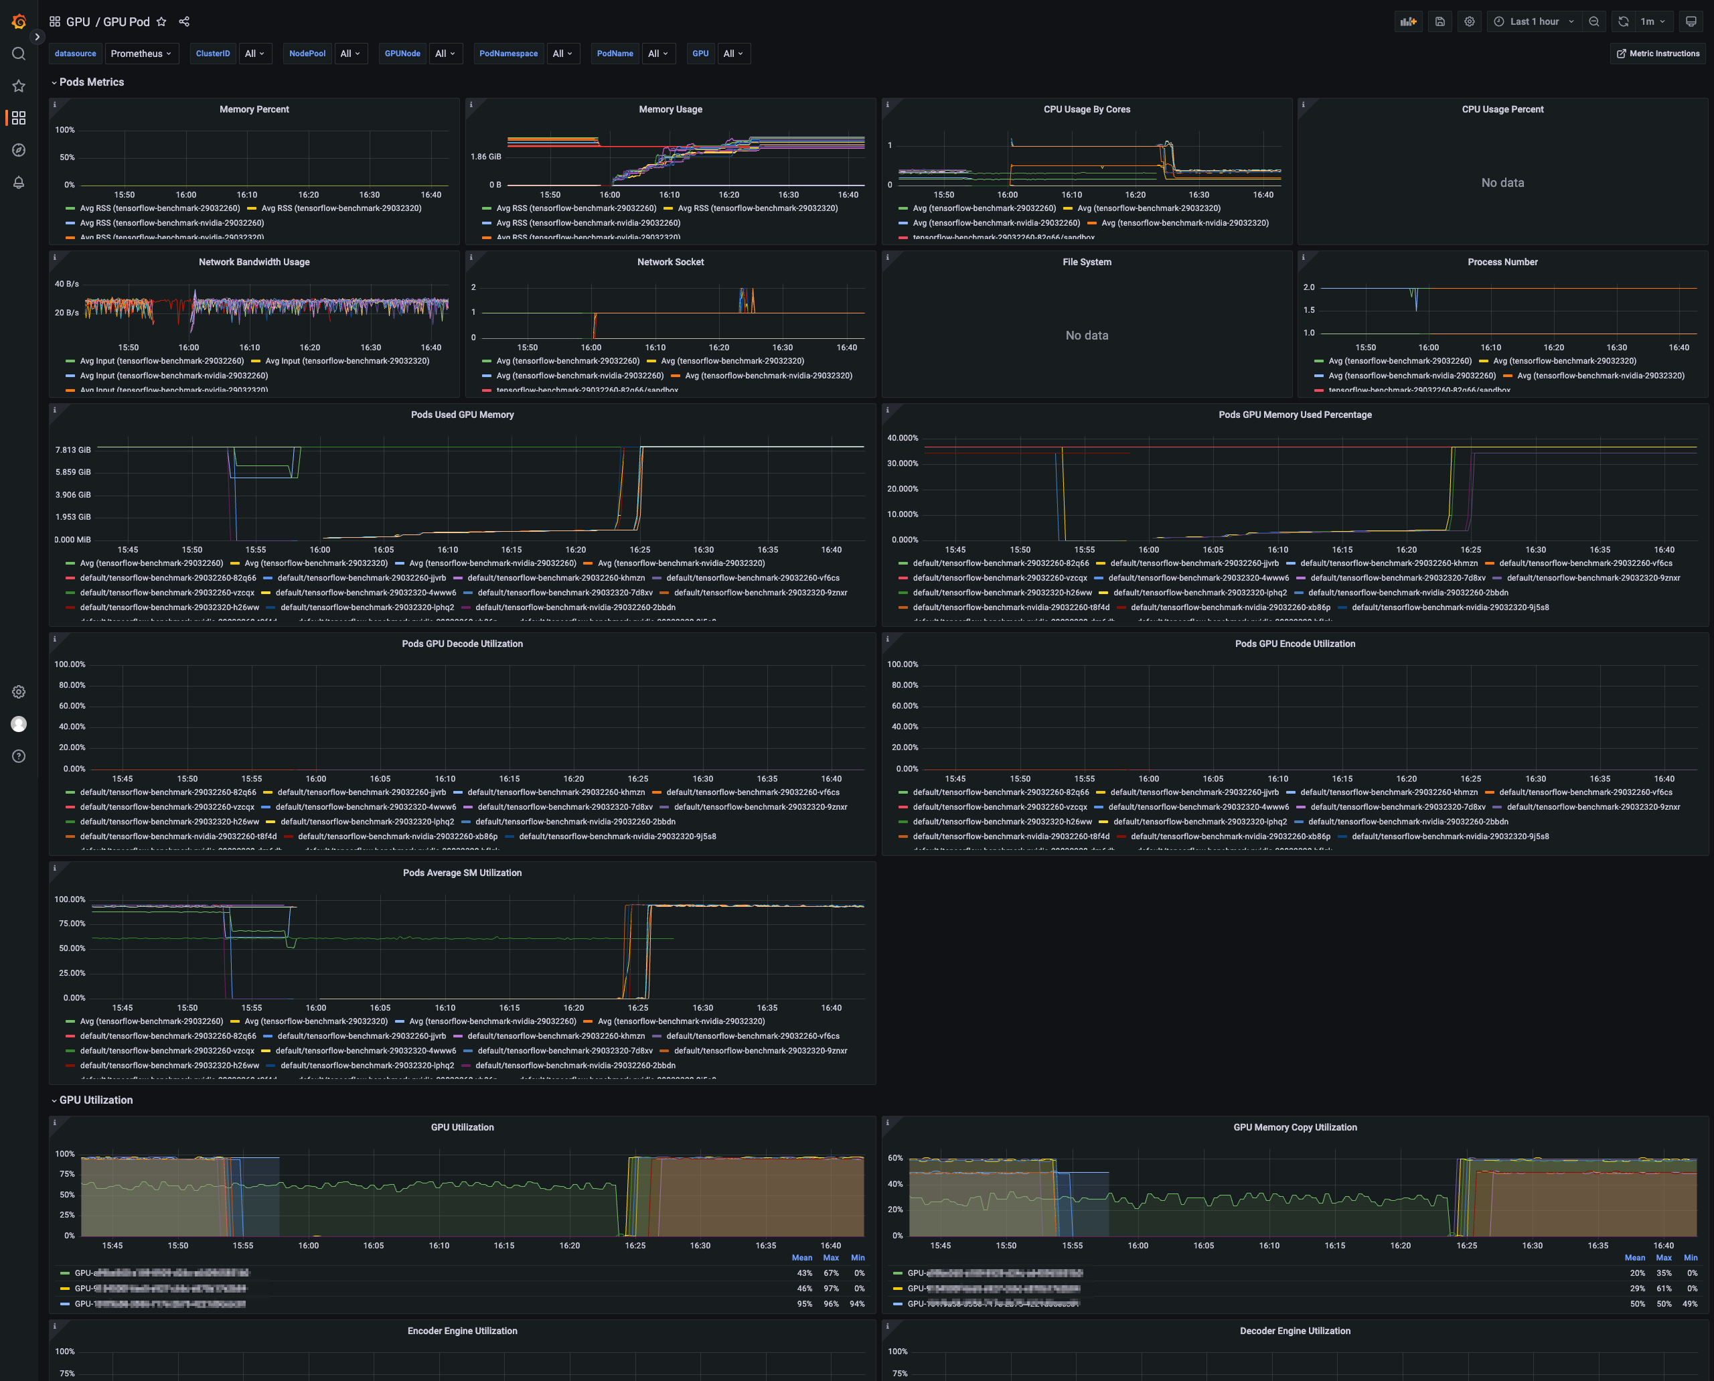
Task: Sort GPU Utilization legend by Mean
Action: tap(801, 1258)
